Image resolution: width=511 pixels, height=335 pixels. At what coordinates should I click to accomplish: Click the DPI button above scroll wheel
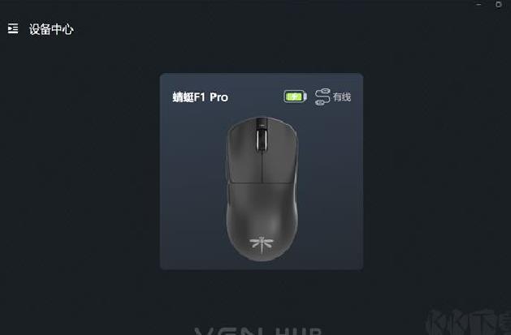(x=262, y=123)
